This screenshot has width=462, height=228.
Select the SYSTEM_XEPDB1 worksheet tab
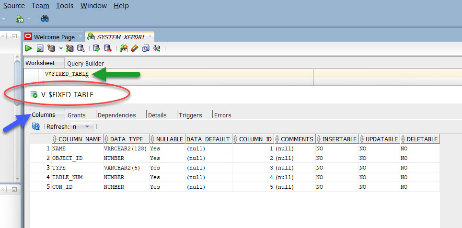(x=120, y=37)
